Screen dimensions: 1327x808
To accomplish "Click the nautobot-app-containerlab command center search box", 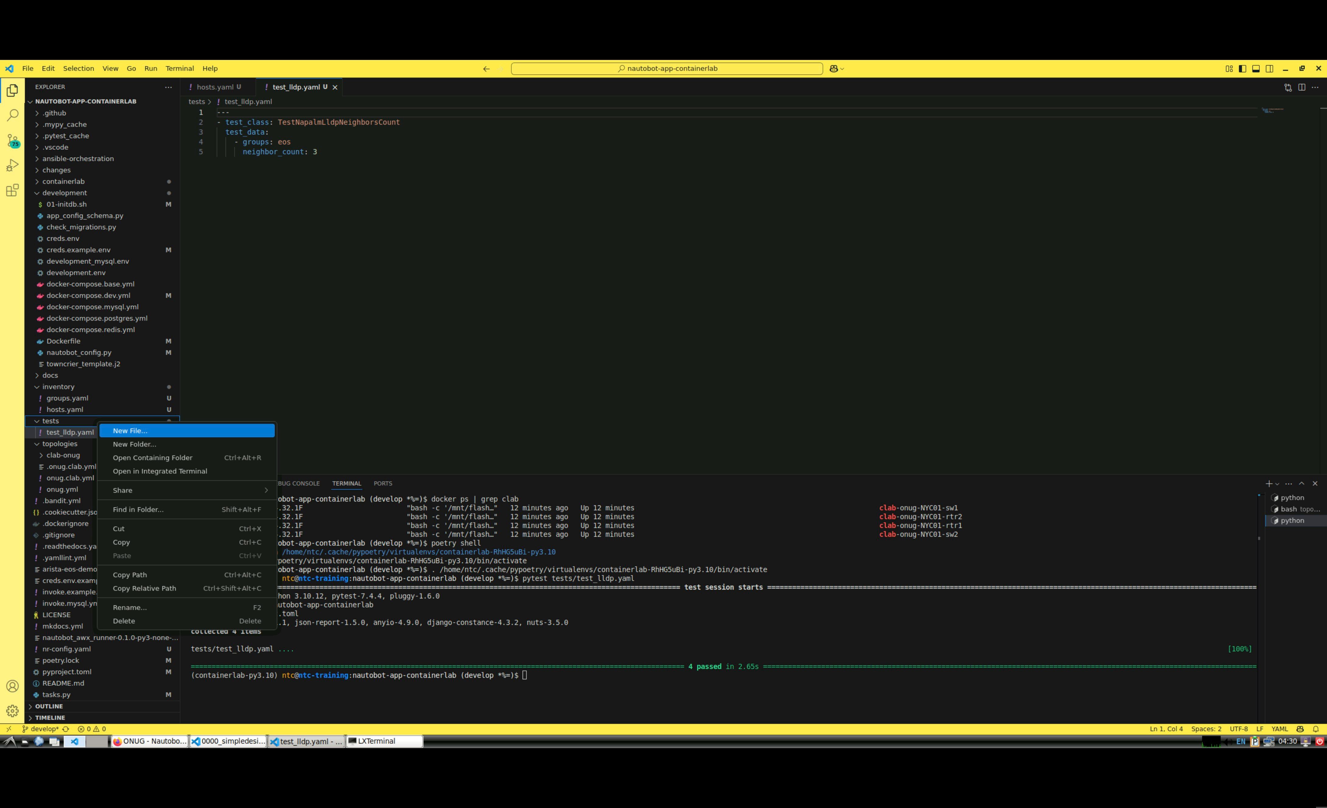I will [667, 68].
